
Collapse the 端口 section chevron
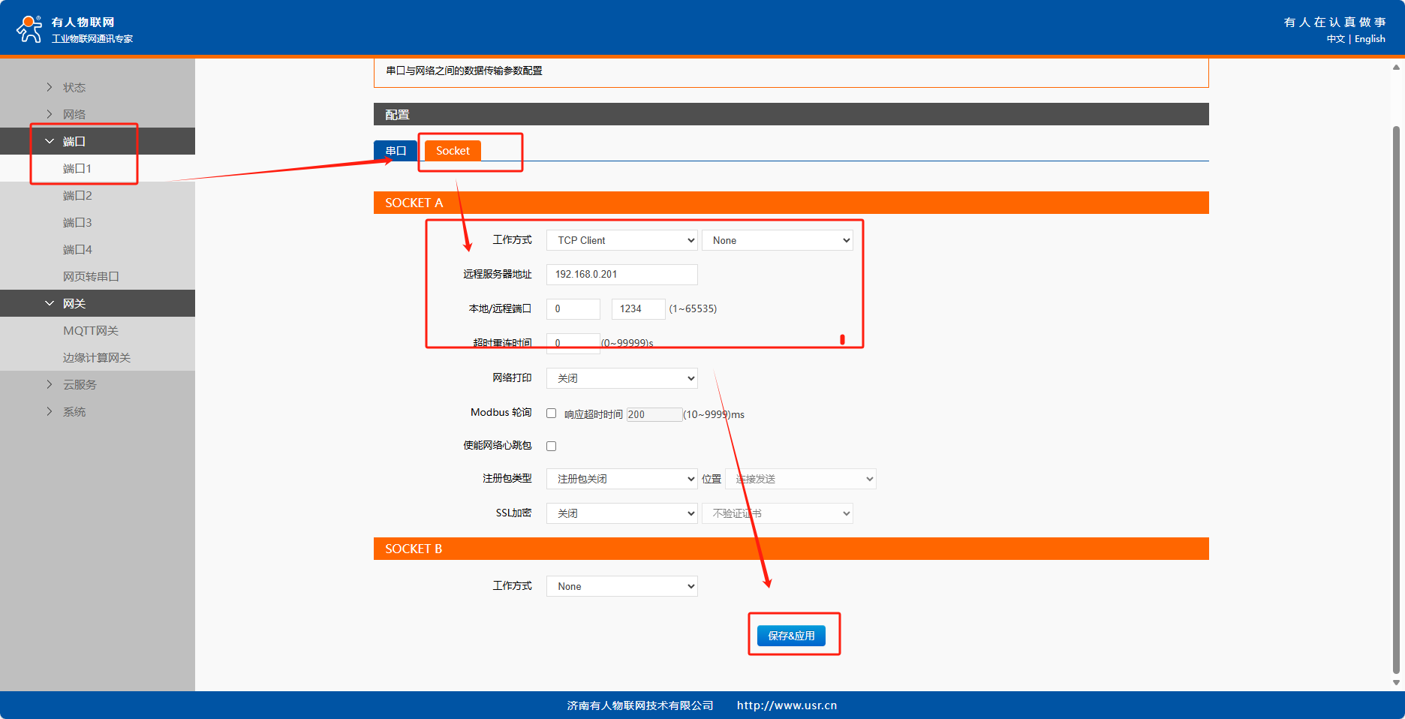click(50, 141)
